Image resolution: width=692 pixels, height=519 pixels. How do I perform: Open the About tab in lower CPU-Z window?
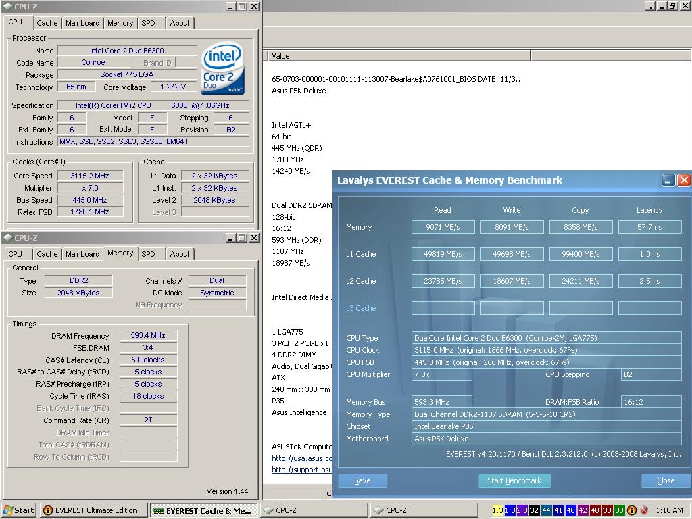(180, 254)
